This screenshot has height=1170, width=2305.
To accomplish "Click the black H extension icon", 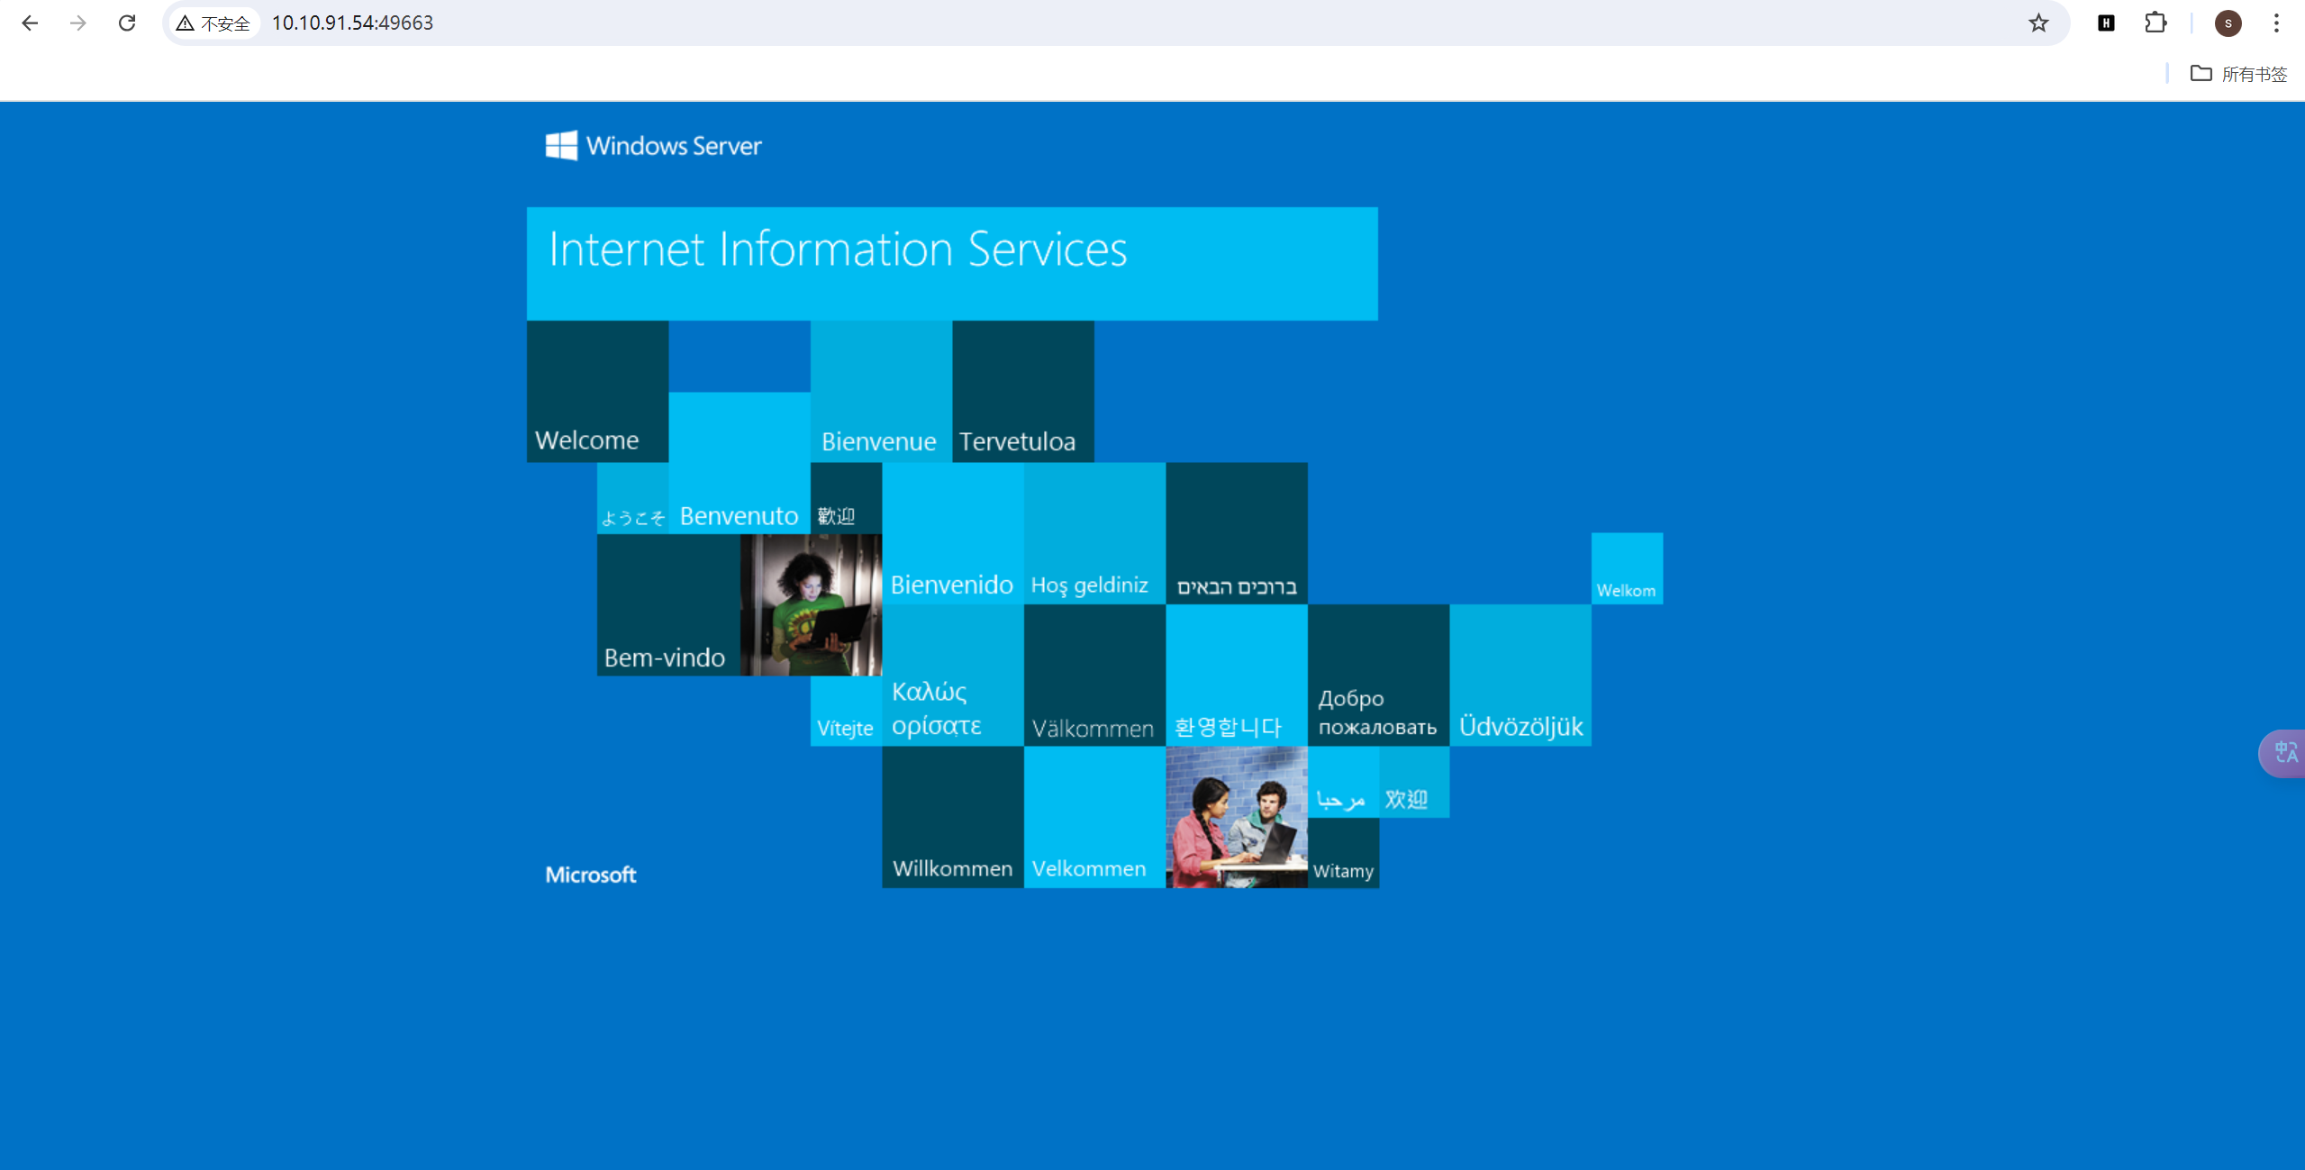I will click(2106, 23).
